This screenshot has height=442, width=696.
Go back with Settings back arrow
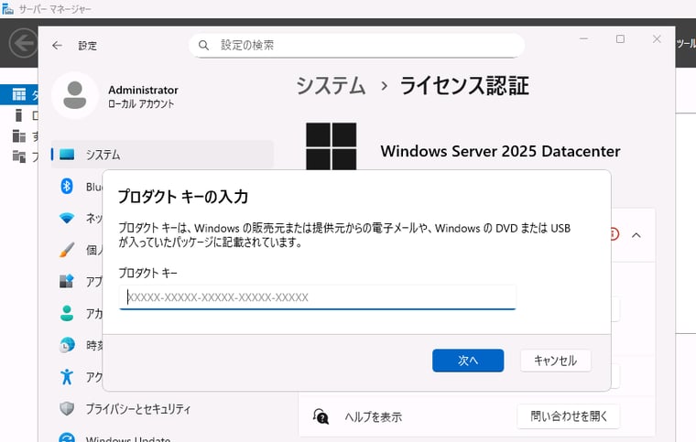(x=58, y=45)
